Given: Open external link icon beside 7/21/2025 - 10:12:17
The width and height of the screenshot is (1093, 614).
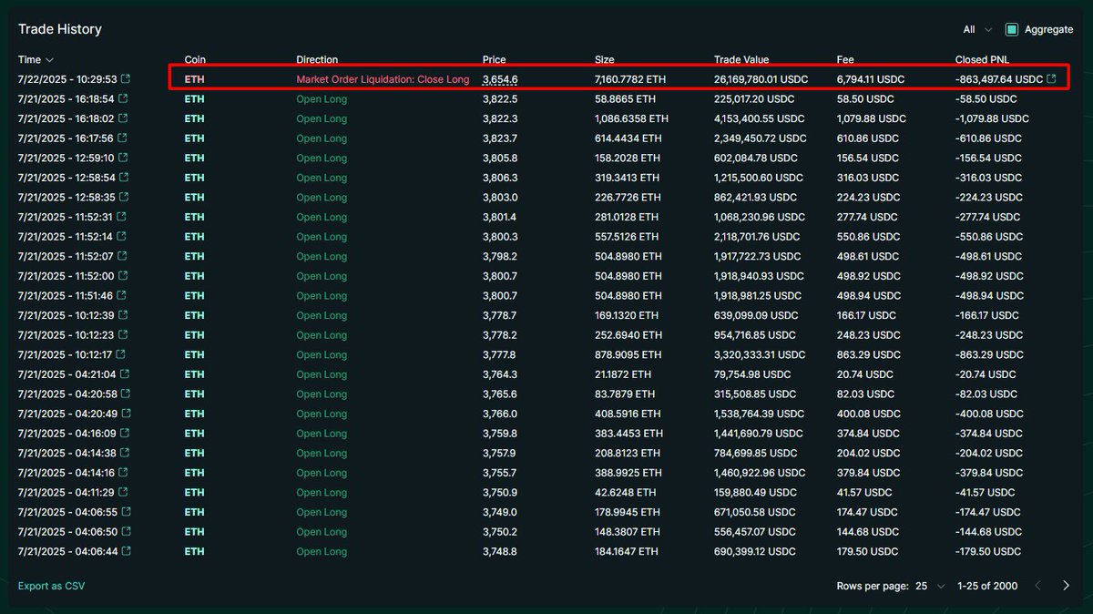Looking at the screenshot, I should 120,354.
